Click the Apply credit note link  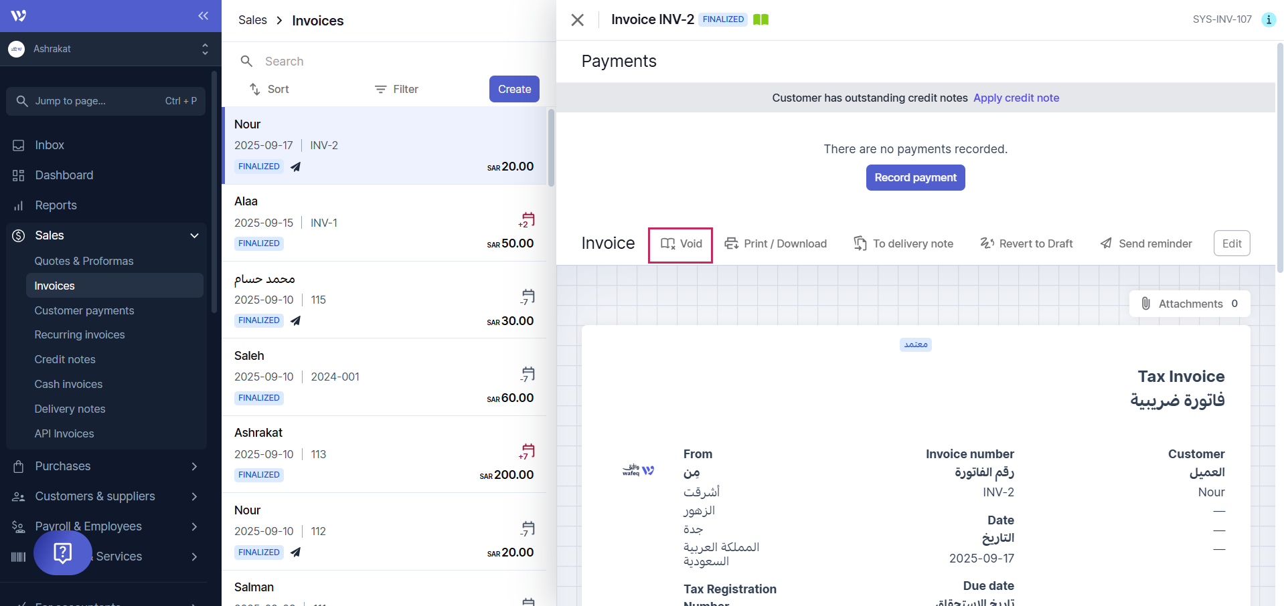click(1016, 98)
